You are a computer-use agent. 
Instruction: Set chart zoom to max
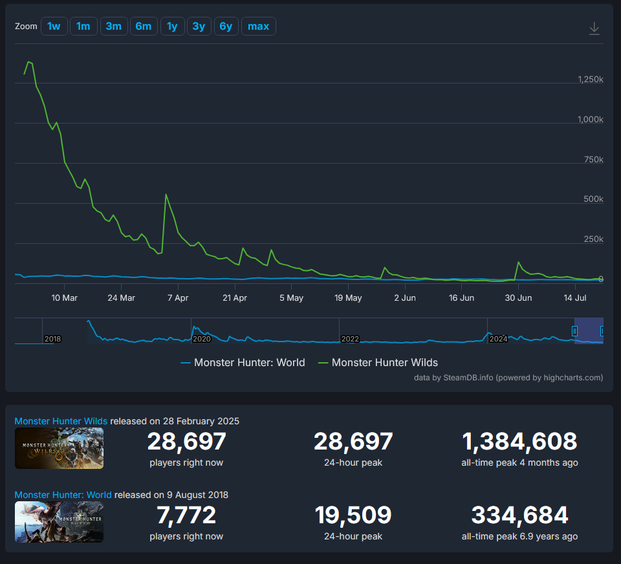pyautogui.click(x=259, y=26)
